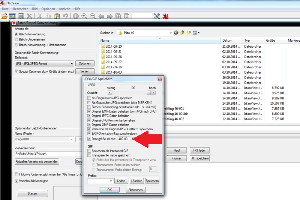Go up one folder level icon
This screenshot has width=300, height=200.
(182, 33)
